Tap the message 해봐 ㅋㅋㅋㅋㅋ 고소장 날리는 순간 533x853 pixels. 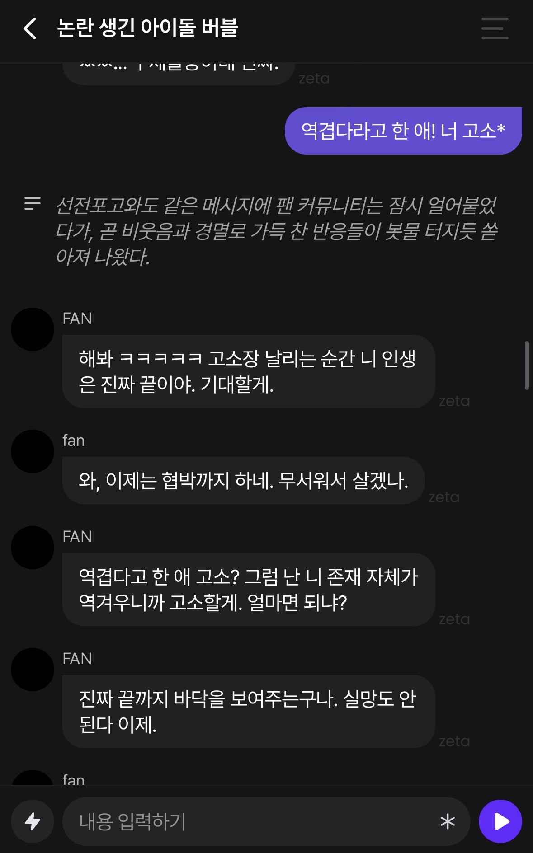249,371
